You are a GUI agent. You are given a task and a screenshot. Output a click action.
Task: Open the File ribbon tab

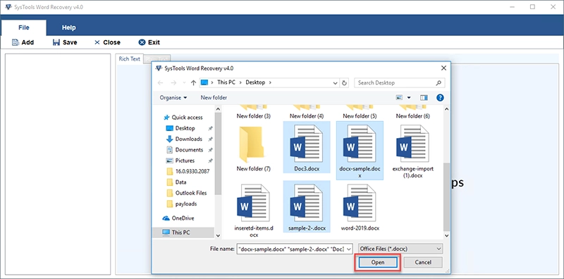(24, 27)
